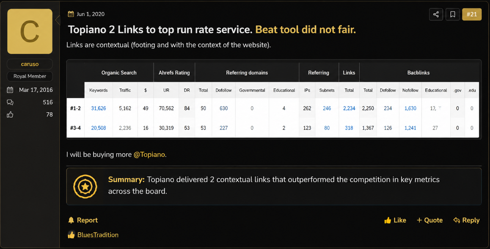Click the share icon on the post

[436, 14]
